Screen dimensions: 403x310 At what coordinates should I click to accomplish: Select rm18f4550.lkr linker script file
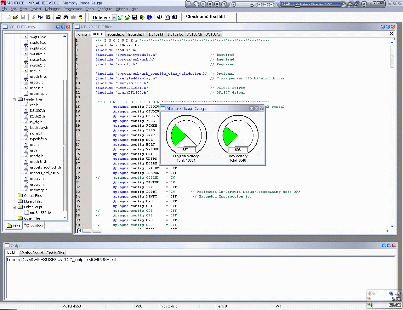coord(40,213)
